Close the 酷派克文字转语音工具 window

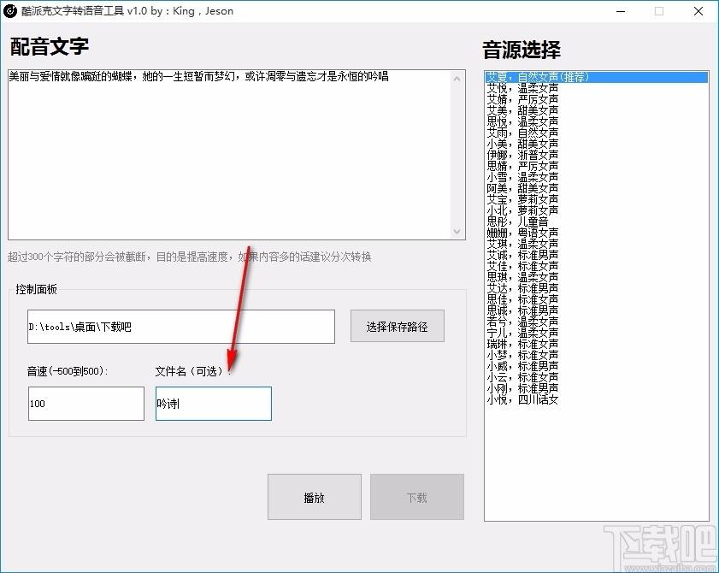pyautogui.click(x=698, y=11)
